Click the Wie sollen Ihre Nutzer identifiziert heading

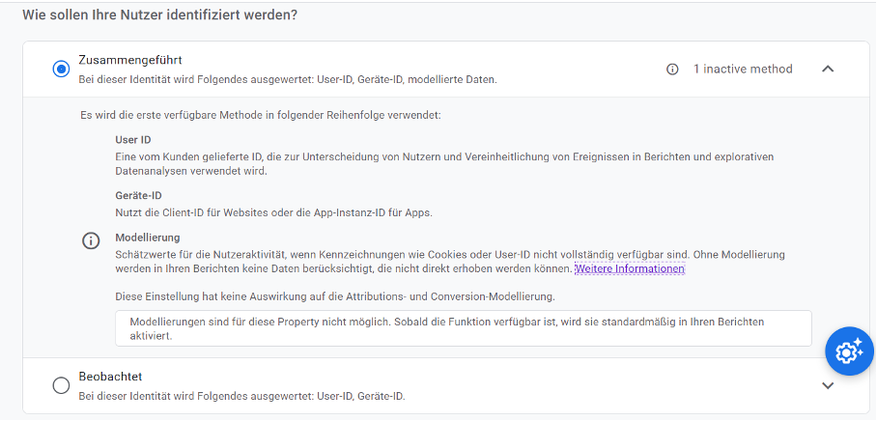coord(160,15)
